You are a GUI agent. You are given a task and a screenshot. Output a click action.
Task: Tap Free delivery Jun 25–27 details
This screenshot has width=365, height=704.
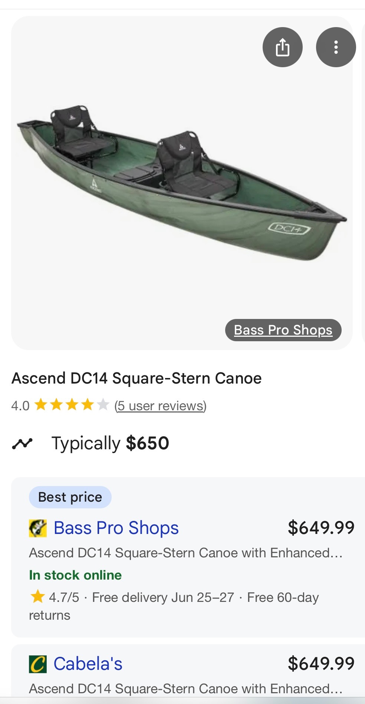[x=163, y=597]
